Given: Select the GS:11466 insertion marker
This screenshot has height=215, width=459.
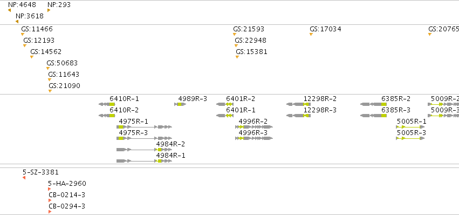Looking at the screenshot, I should tap(23, 35).
